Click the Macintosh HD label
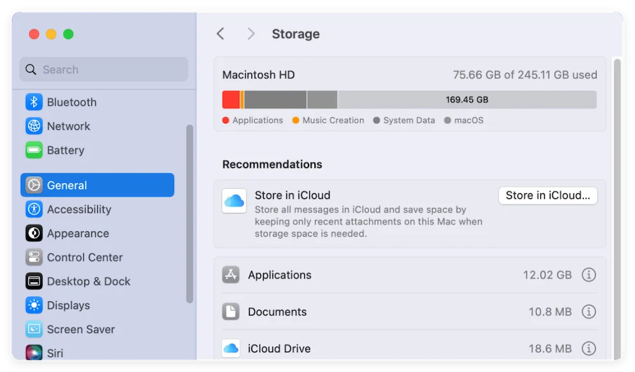This screenshot has width=635, height=372. pos(258,74)
